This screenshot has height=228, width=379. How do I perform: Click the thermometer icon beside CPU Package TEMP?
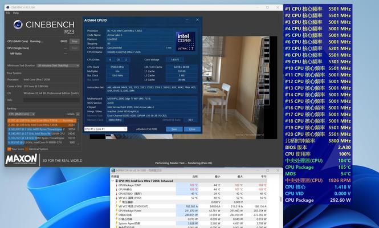pos(116,185)
